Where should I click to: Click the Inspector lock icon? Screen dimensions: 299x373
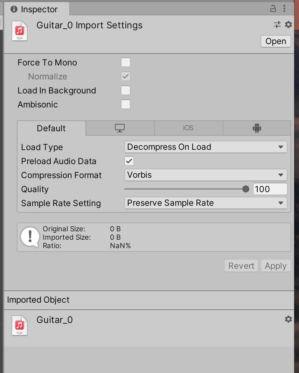point(273,9)
